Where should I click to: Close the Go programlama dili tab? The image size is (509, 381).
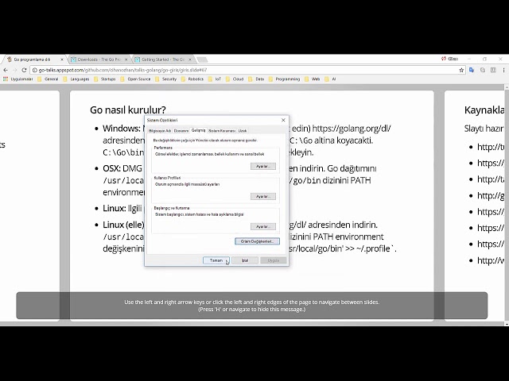[62, 60]
